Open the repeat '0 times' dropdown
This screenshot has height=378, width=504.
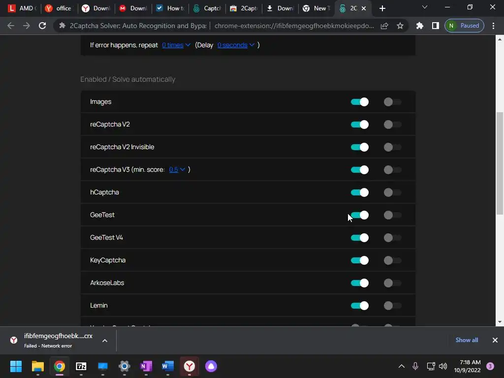pos(176,45)
